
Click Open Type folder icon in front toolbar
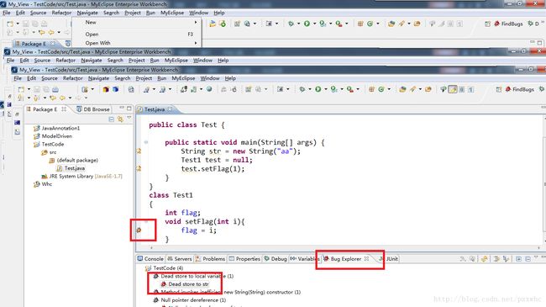pos(402,89)
